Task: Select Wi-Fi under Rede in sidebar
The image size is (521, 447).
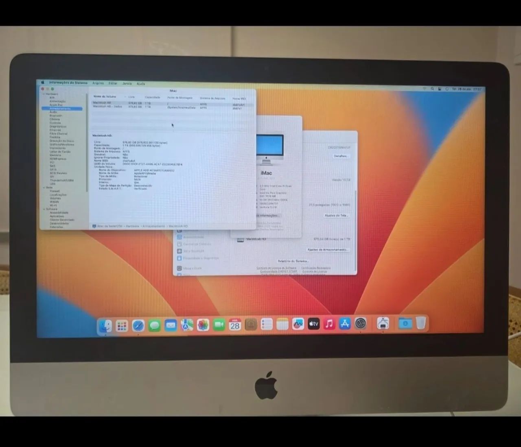Action: [x=53, y=205]
